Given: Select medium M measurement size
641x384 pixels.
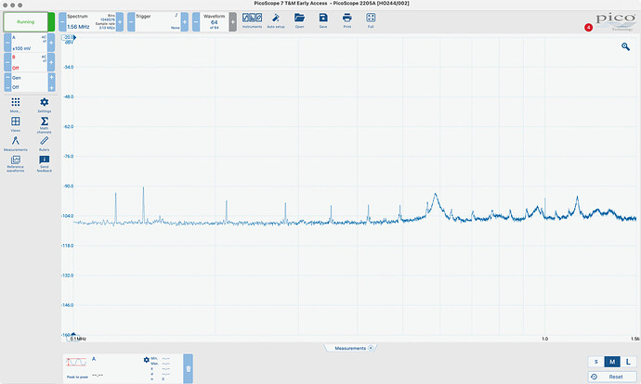Looking at the screenshot, I should [612, 362].
